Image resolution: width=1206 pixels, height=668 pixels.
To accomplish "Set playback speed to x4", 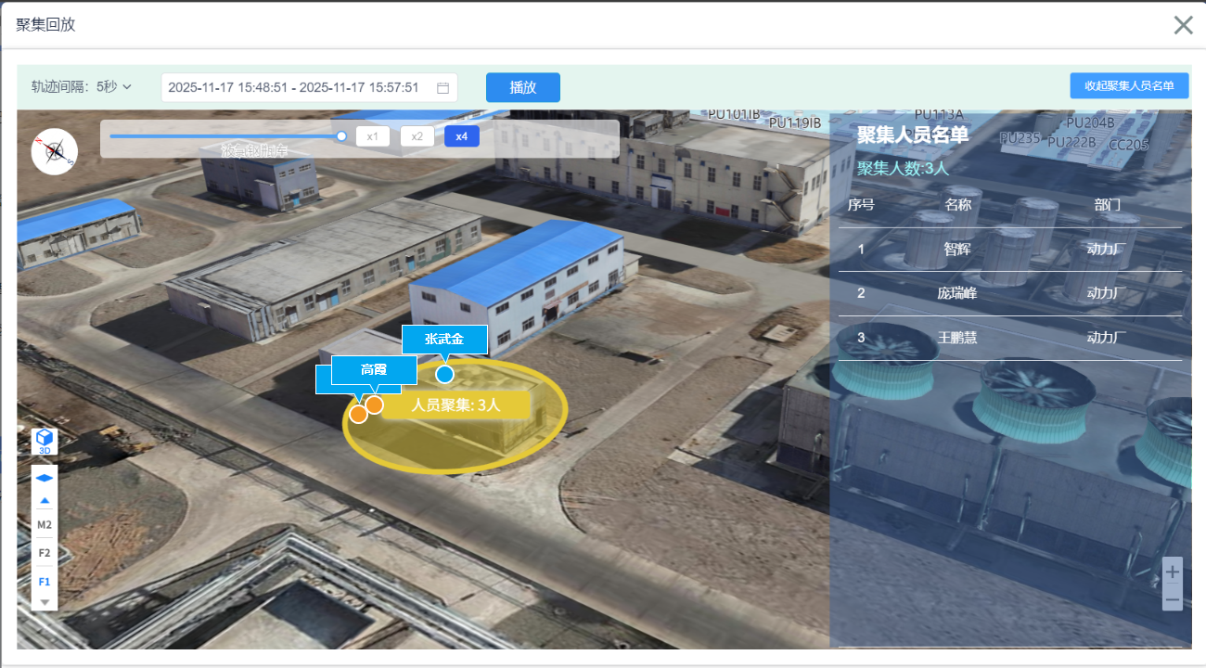I will click(462, 136).
